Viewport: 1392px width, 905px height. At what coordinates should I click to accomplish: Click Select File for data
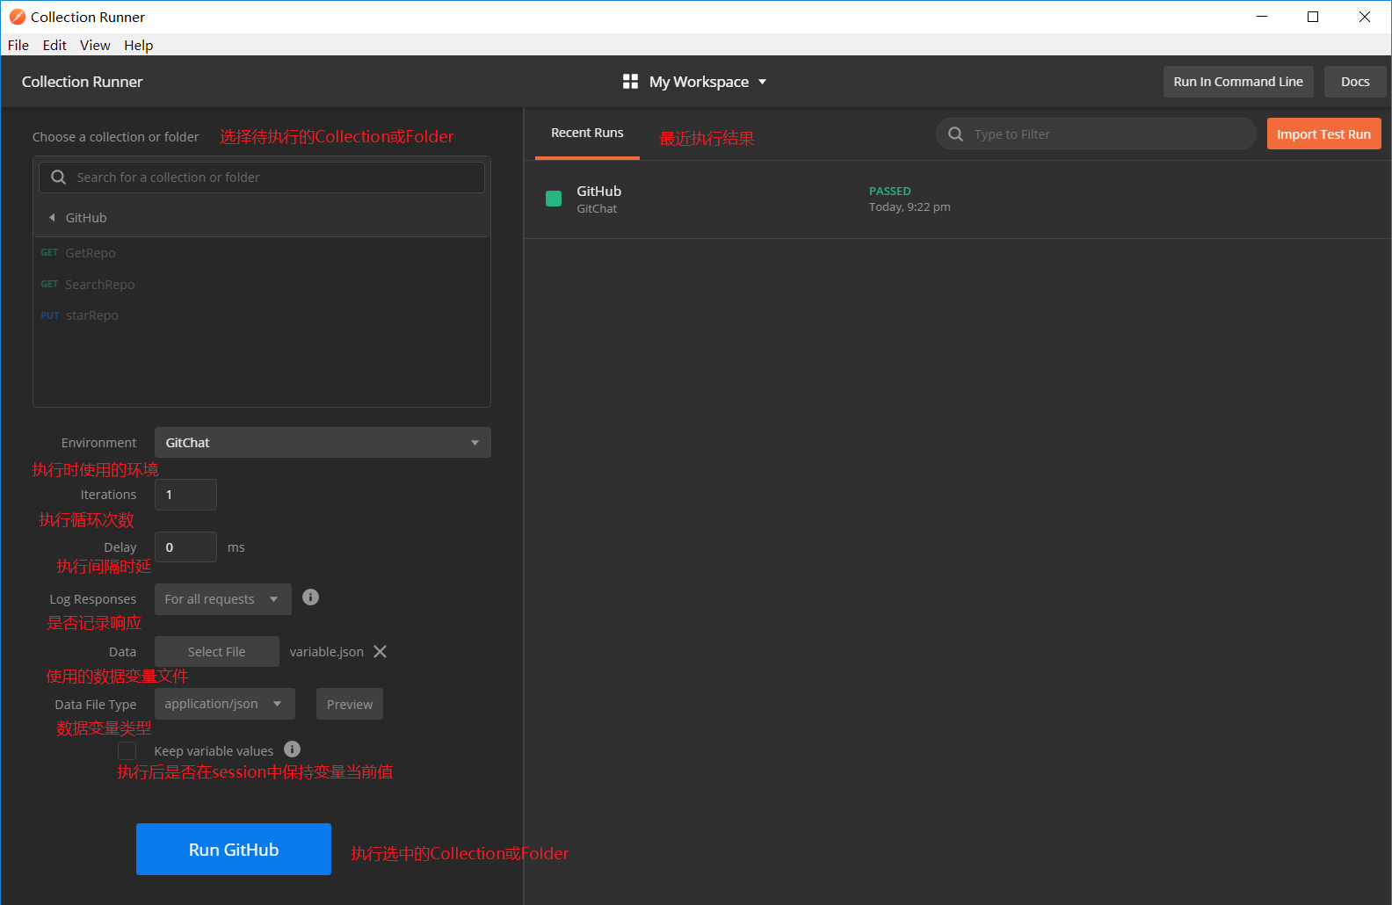click(217, 652)
